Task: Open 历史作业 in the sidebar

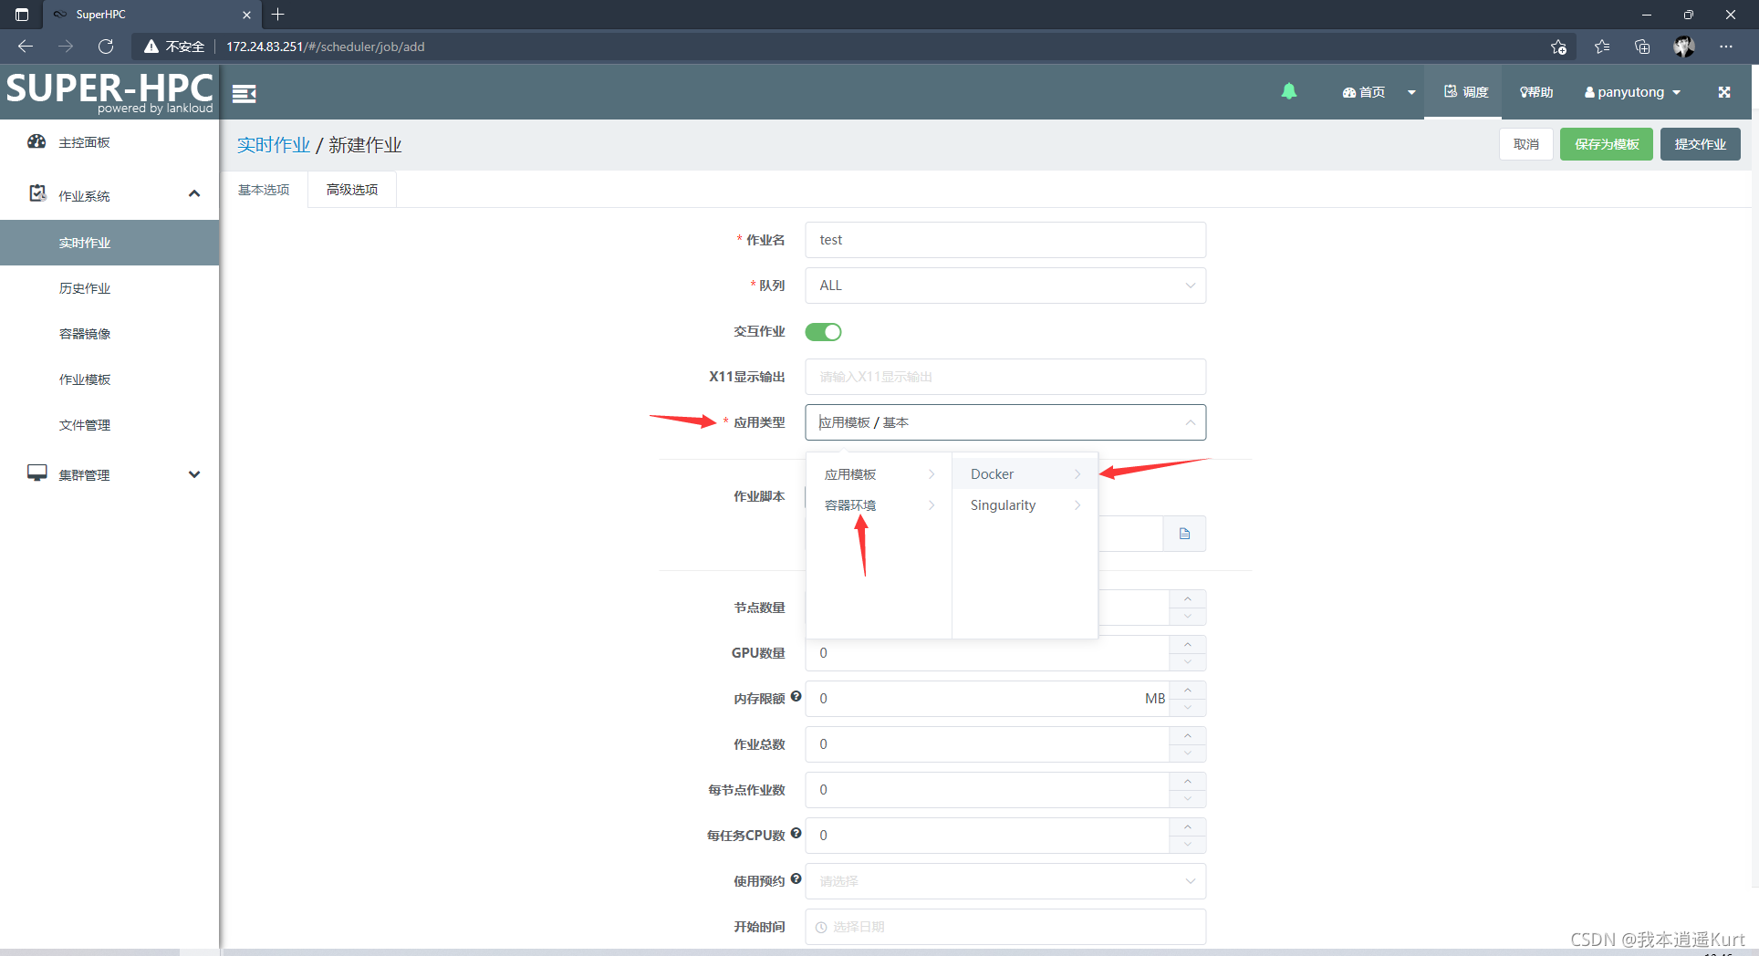Action: pos(109,288)
